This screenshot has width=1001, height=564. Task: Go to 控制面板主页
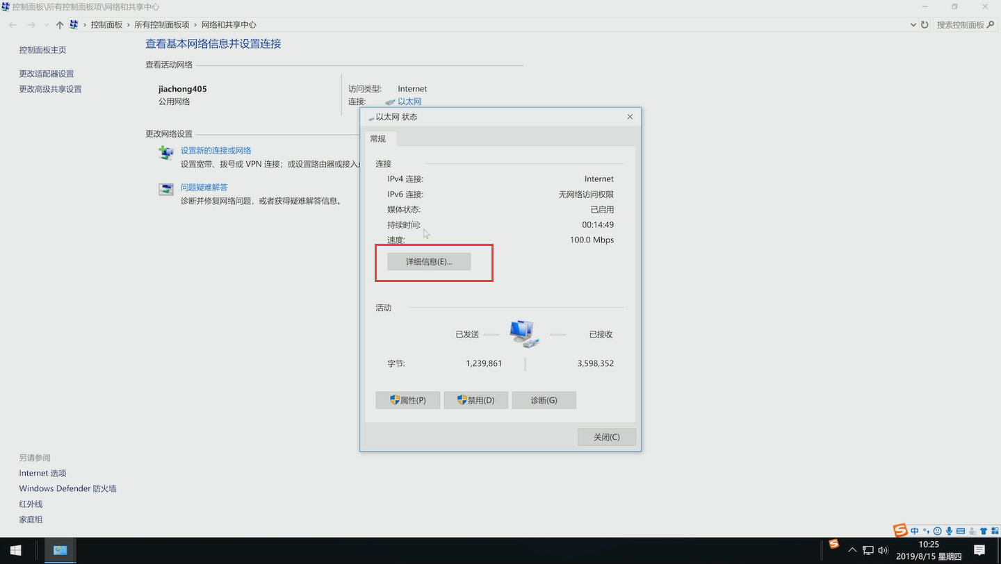point(42,50)
